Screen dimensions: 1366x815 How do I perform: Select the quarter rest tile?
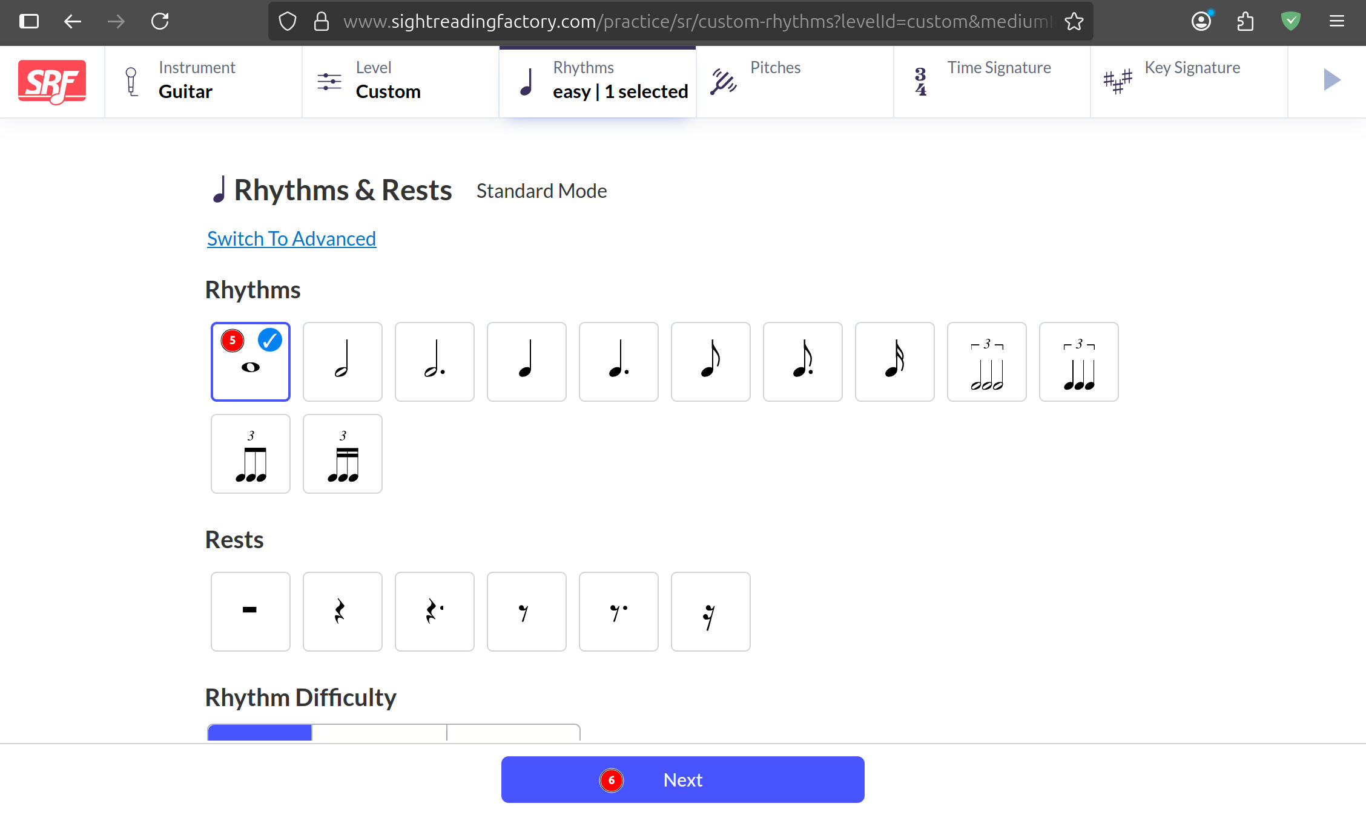pyautogui.click(x=342, y=611)
